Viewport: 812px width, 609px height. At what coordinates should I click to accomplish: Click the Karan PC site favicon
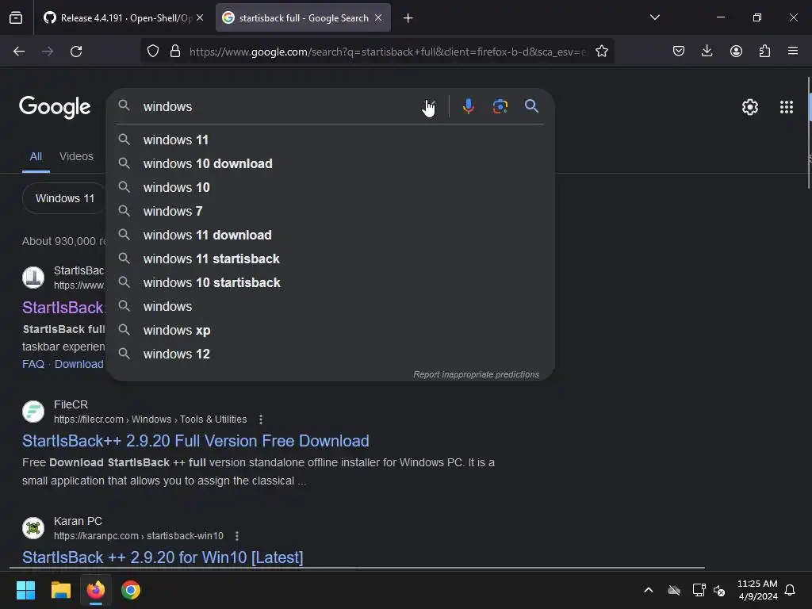(x=33, y=528)
